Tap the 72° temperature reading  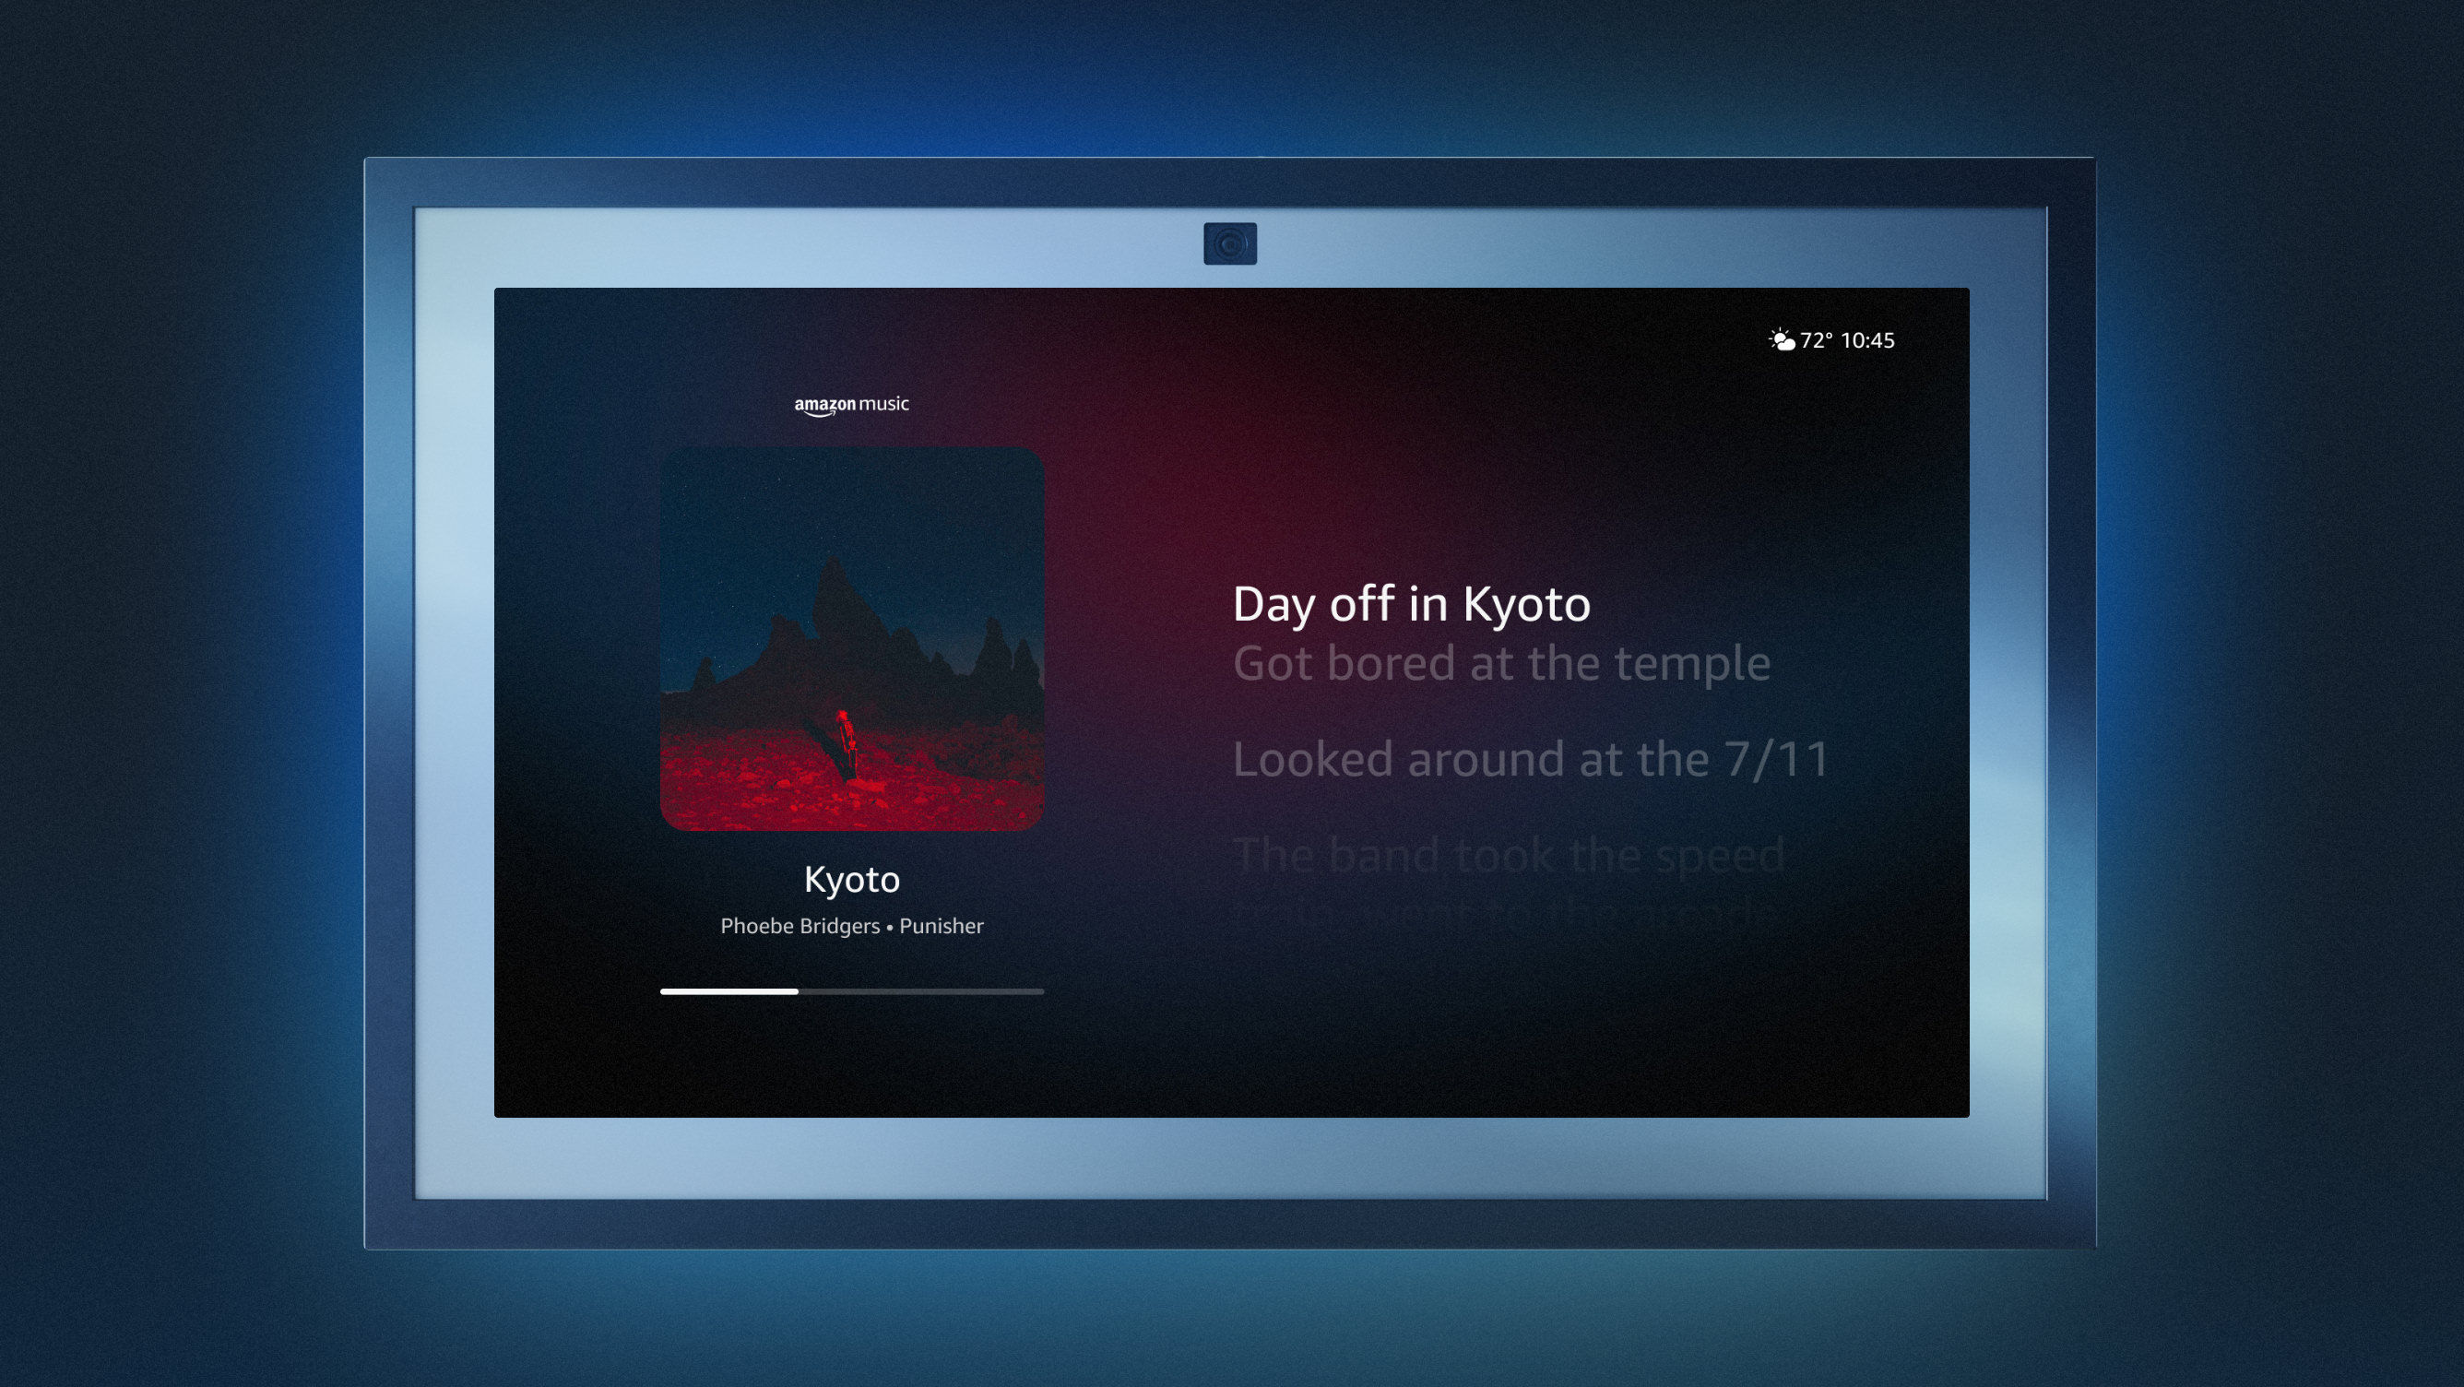[x=1816, y=340]
